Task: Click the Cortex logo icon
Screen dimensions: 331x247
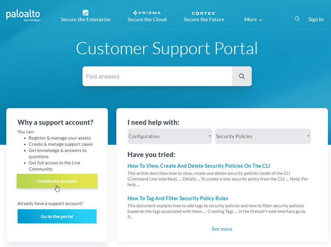Action: tap(204, 13)
